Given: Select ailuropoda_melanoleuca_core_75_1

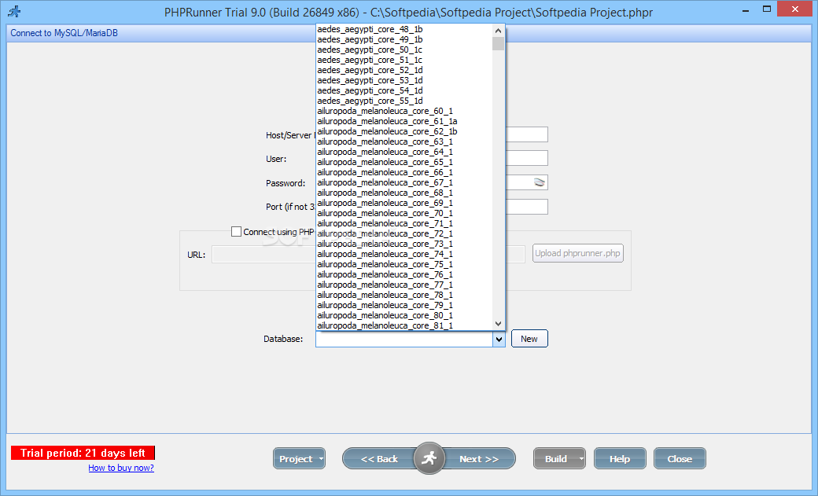Looking at the screenshot, I should pos(403,264).
